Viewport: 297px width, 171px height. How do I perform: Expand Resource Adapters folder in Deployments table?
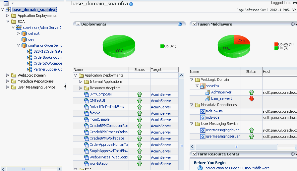tap(81, 88)
